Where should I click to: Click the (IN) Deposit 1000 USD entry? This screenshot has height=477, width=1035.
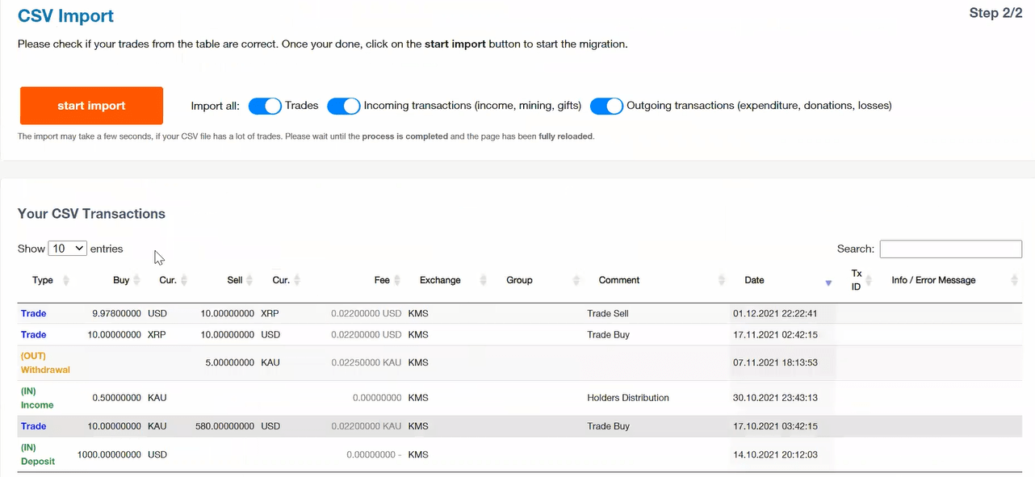[38, 454]
